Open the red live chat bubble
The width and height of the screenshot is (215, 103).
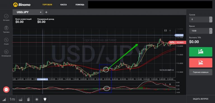pyautogui.click(x=6, y=90)
